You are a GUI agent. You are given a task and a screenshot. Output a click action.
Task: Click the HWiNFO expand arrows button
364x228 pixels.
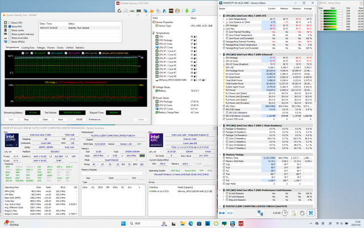[222, 213]
